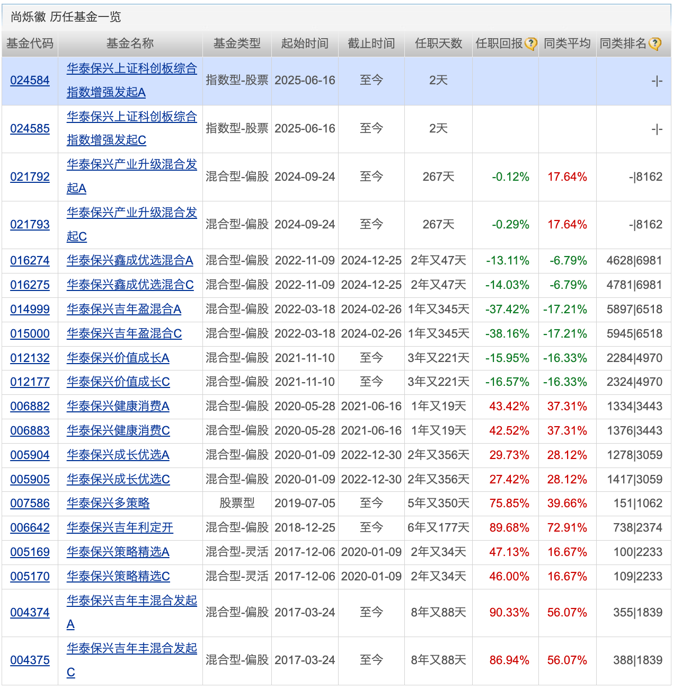Click tenure cell 6年又177天
Image resolution: width=673 pixels, height=688 pixels.
point(438,528)
